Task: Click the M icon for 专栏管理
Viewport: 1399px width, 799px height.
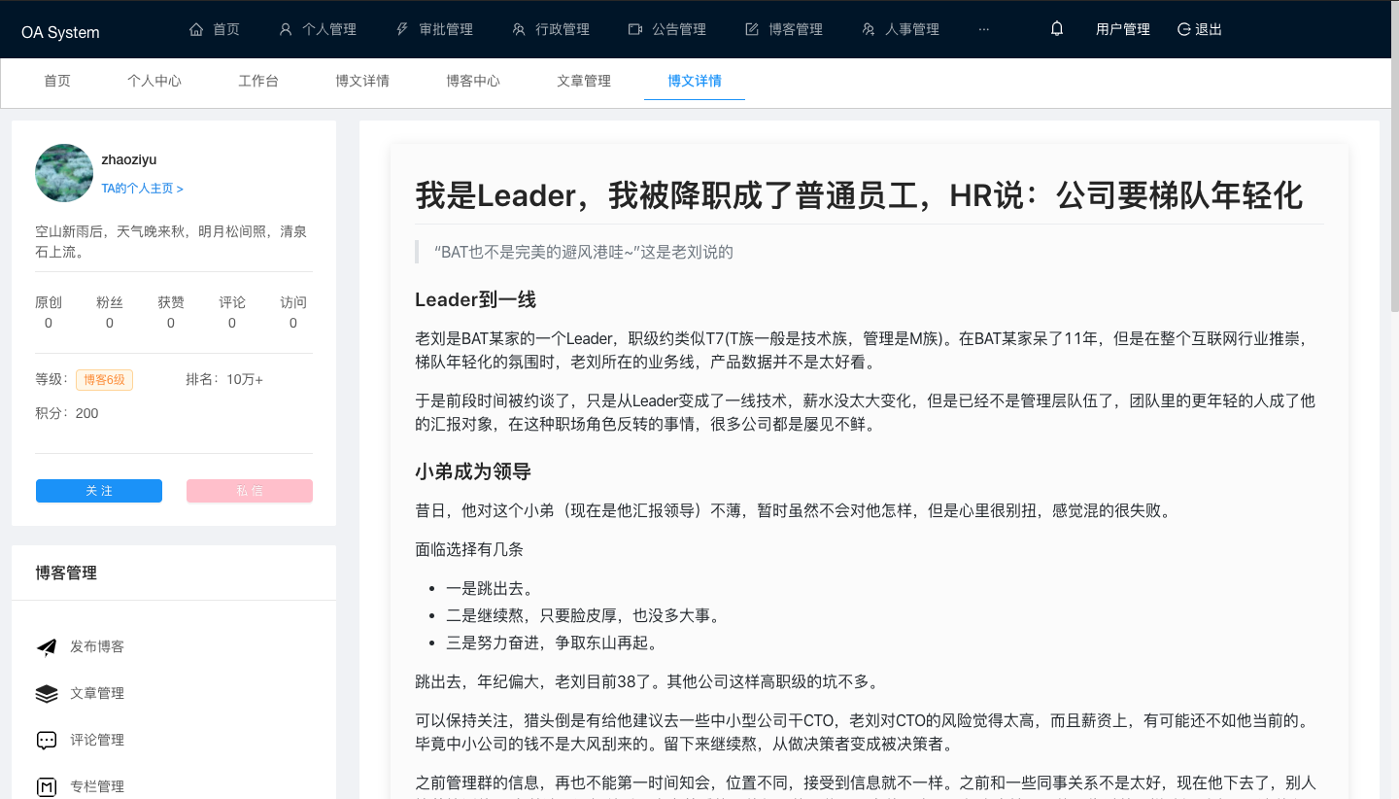Action: pyautogui.click(x=47, y=787)
